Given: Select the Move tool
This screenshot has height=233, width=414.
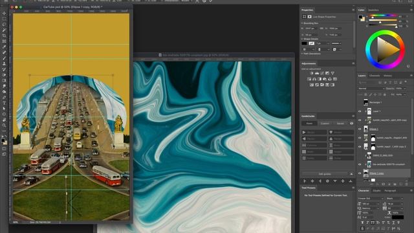Looking at the screenshot, I should [4, 13].
